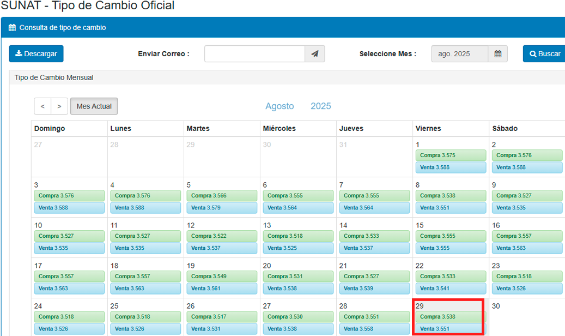Click the Mes Actual button
The width and height of the screenshot is (565, 336).
(94, 106)
